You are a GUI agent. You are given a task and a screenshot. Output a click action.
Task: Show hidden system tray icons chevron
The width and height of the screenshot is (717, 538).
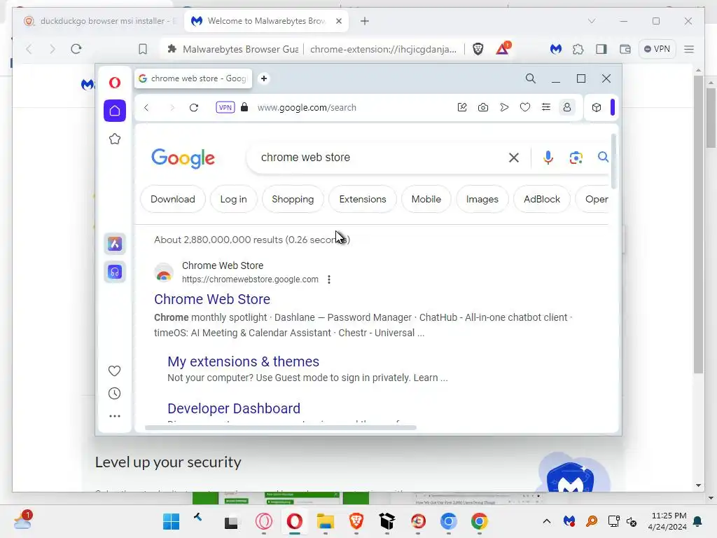[546, 521]
